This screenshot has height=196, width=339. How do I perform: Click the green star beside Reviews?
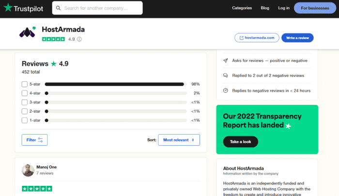(54, 64)
